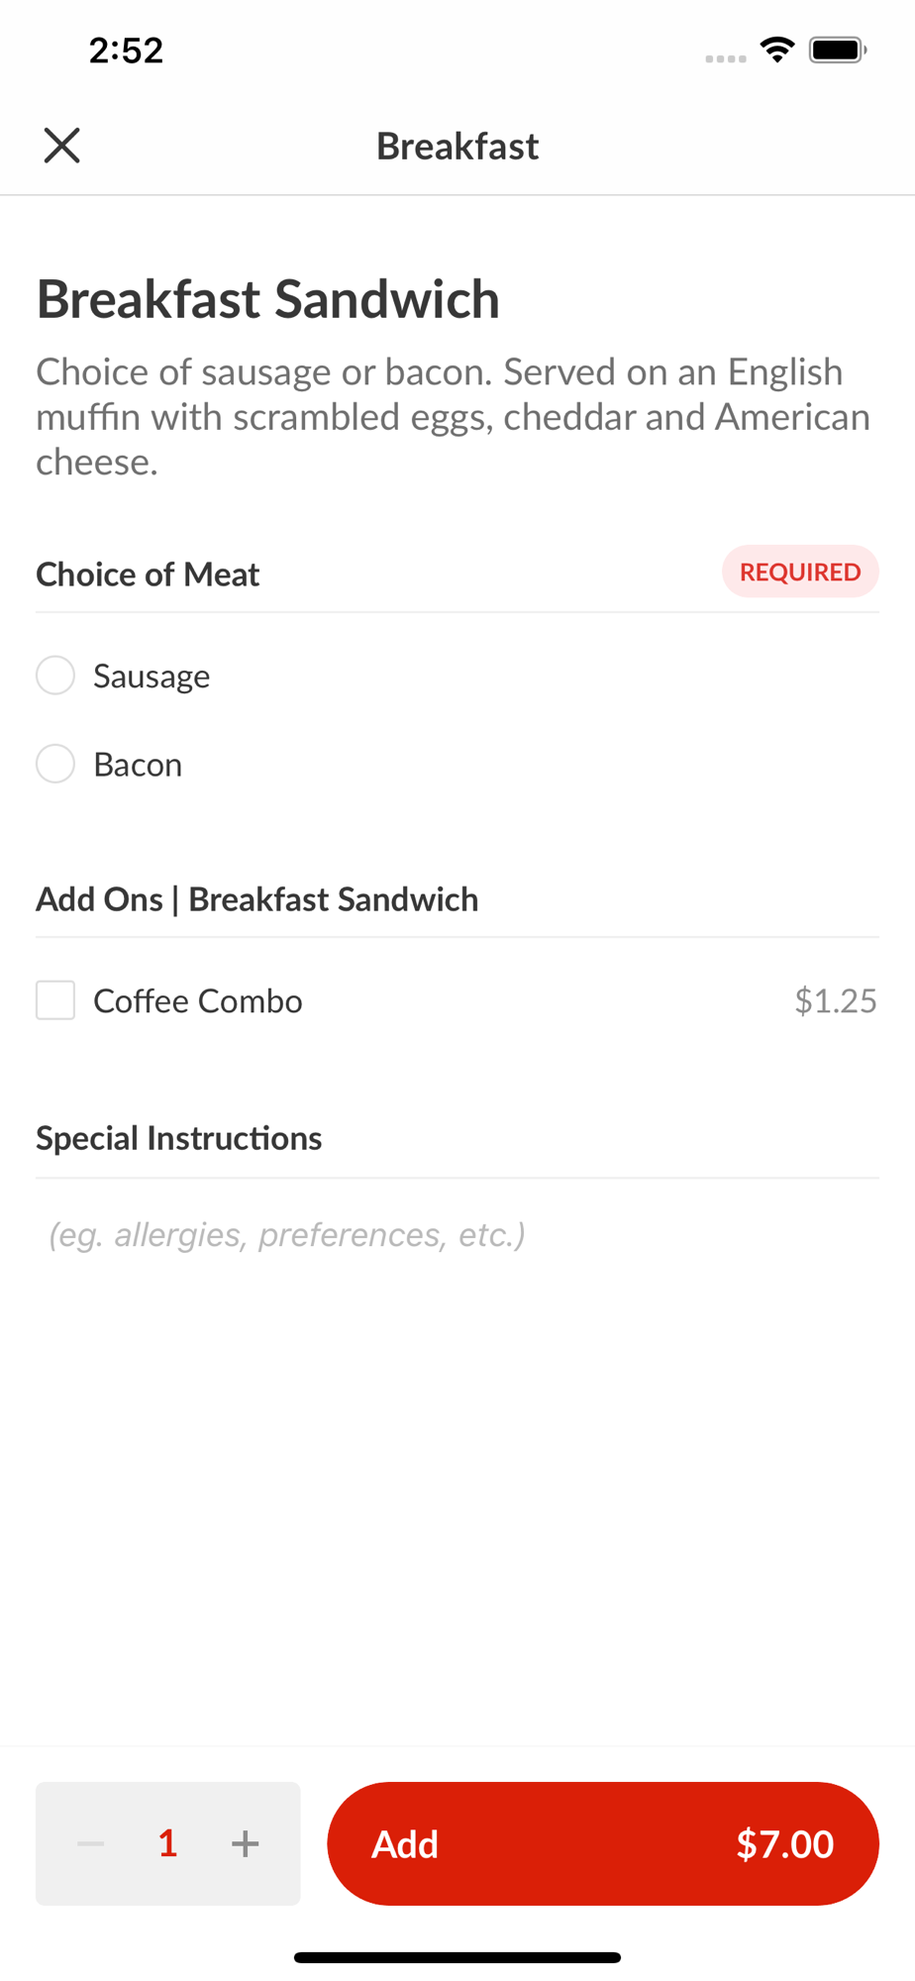
Task: Check the Coffee Combo add-on box
Action: 55,1000
